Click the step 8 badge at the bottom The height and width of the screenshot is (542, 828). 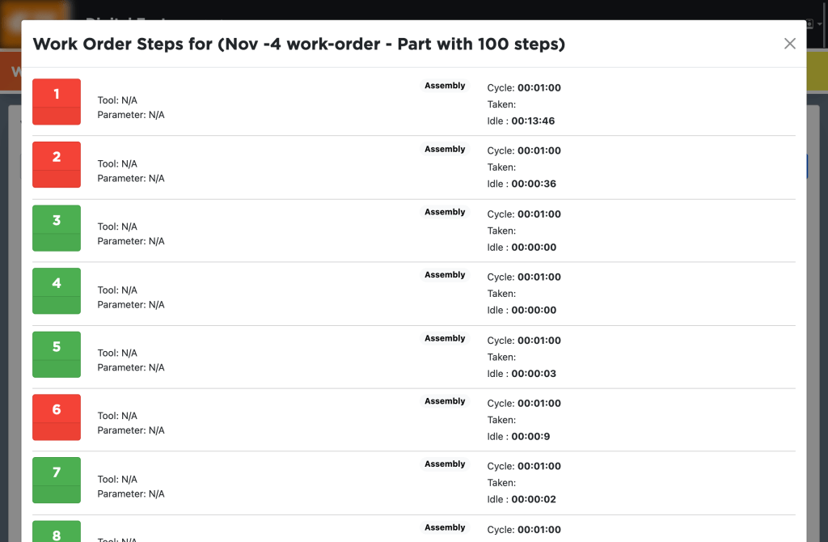click(56, 532)
